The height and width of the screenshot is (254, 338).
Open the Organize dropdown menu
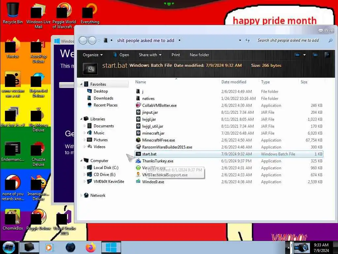pyautogui.click(x=93, y=55)
